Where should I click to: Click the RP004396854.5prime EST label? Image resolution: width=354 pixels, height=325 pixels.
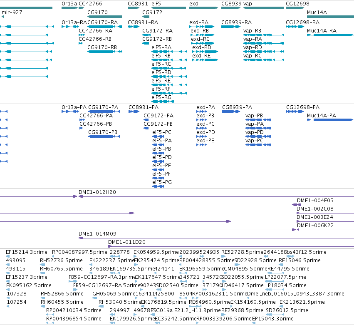(x=74, y=319)
